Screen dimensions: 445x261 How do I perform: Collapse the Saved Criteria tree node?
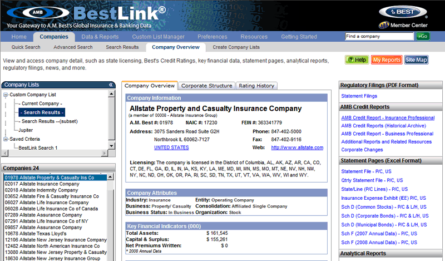[6, 139]
